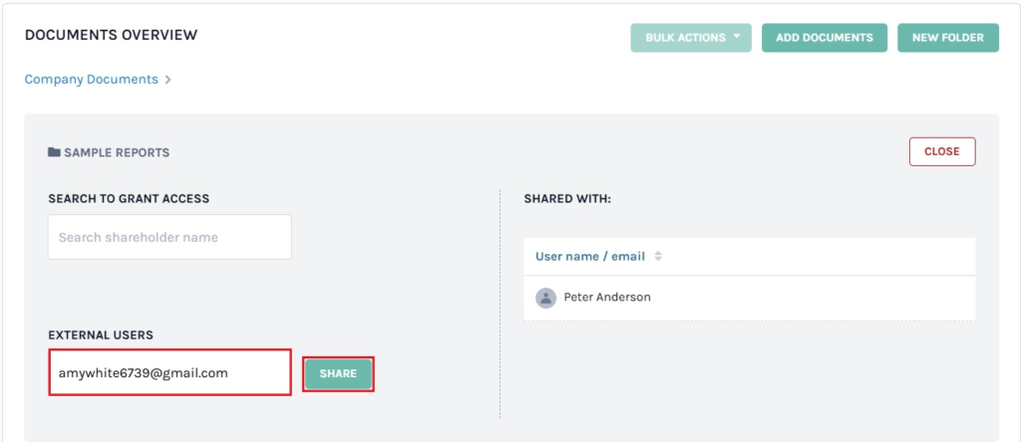Create a New Folder
This screenshot has width=1021, height=442.
coord(947,38)
